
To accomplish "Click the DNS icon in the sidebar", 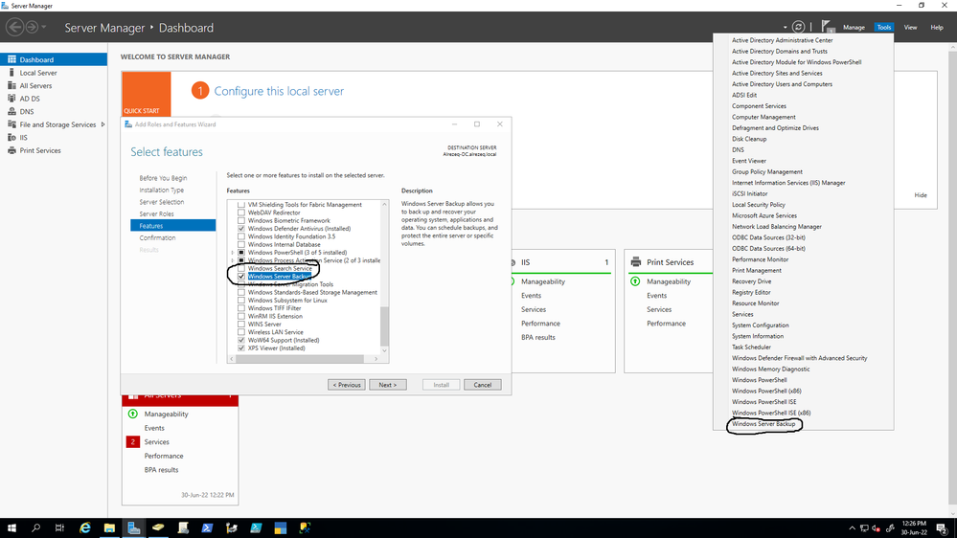I will coord(11,111).
